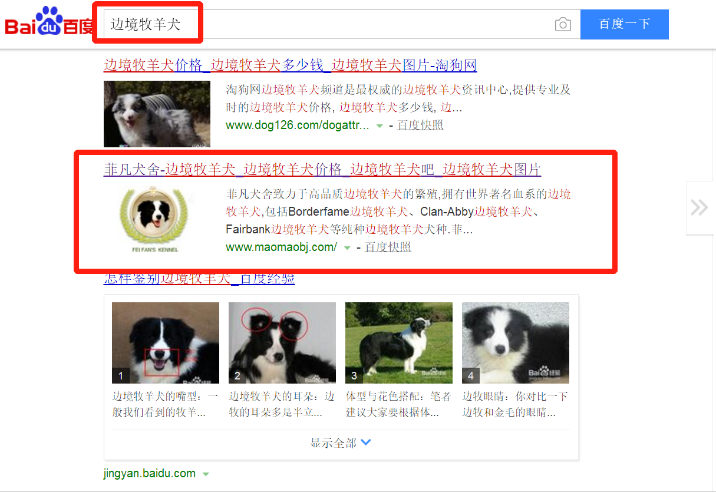Screen dimensions: 716x492
Task: Open step 4 image of collie puppy
Action: pyautogui.click(x=516, y=343)
